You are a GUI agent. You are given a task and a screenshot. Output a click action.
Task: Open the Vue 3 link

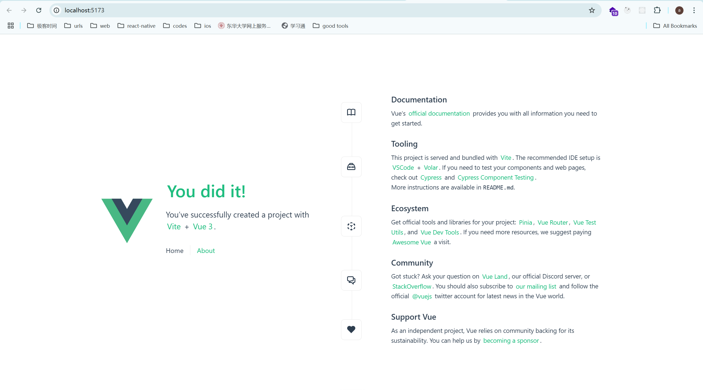(203, 227)
